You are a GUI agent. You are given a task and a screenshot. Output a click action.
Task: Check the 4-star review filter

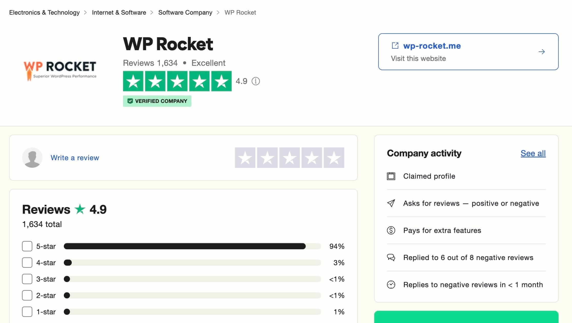tap(27, 263)
